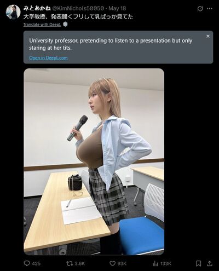Click the display name みとあかね
Image resolution: width=219 pixels, height=271 pixels.
click(37, 8)
